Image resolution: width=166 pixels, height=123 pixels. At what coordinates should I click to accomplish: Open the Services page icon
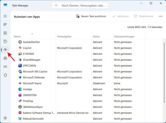tap(5, 75)
